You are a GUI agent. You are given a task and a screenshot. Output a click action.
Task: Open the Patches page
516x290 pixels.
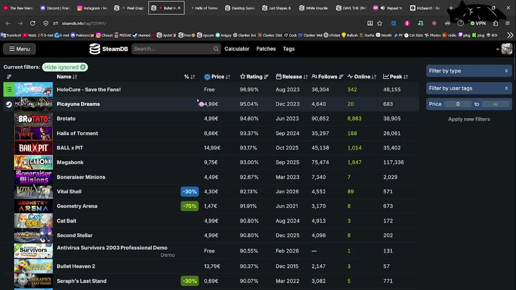266,49
